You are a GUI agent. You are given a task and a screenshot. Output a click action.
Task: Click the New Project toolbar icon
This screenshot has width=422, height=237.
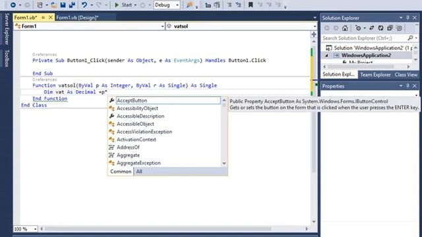(40, 5)
